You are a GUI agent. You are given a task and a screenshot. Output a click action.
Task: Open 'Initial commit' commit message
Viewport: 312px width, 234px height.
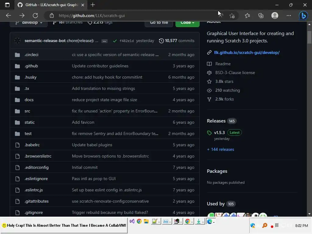tap(85, 168)
